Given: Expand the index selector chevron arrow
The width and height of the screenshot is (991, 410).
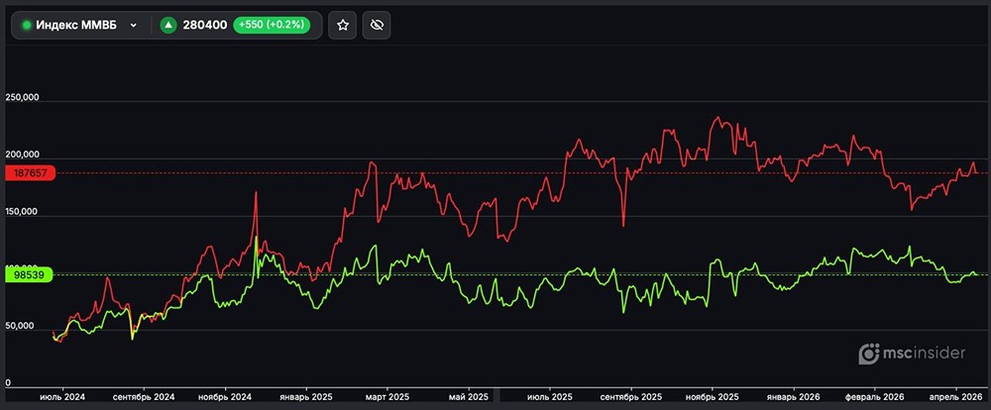Looking at the screenshot, I should point(133,25).
